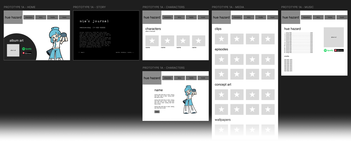
Task: Select the first character star on Characters page
Action: 152,41
